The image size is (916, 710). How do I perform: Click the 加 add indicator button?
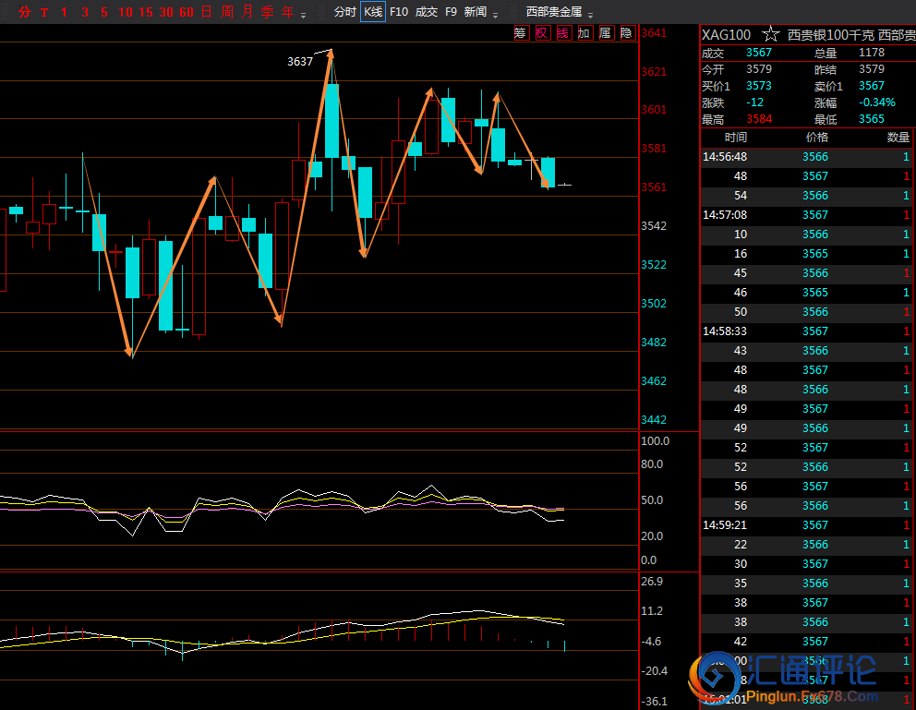click(585, 33)
